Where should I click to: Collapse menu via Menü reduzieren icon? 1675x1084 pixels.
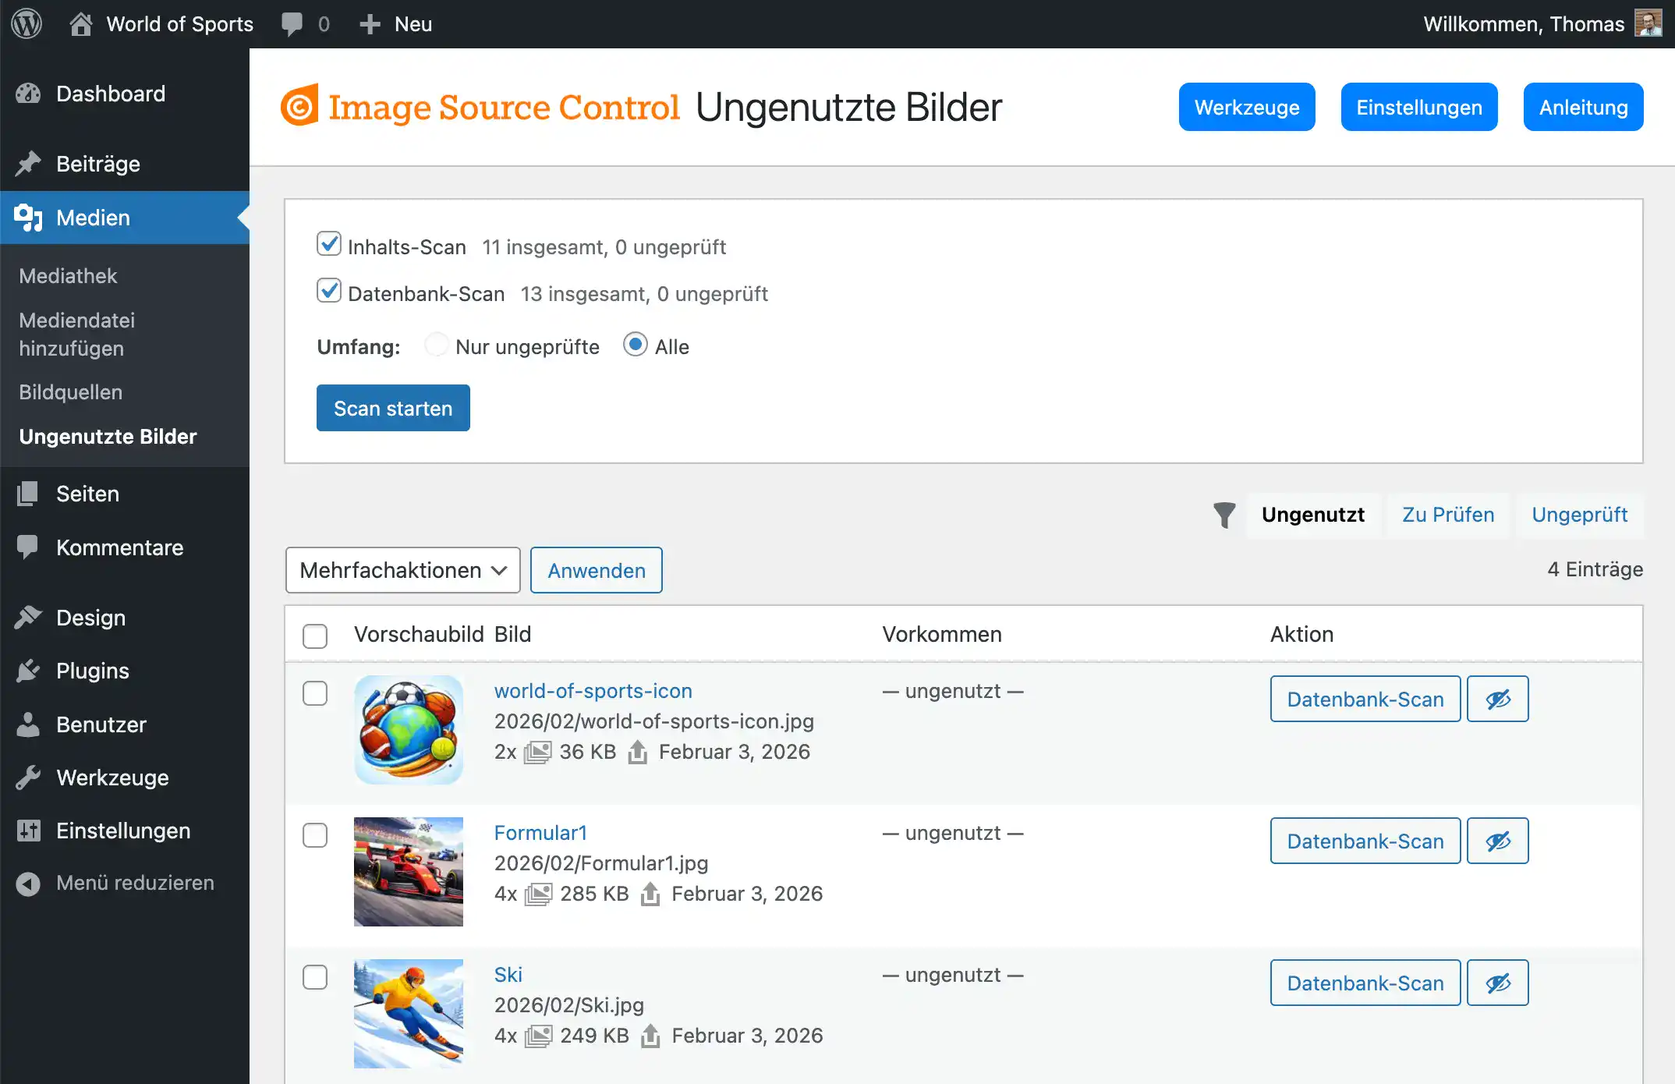click(x=28, y=884)
